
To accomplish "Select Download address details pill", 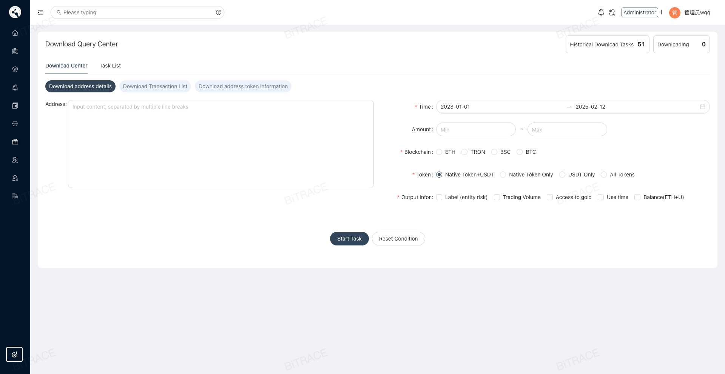I will (80, 86).
